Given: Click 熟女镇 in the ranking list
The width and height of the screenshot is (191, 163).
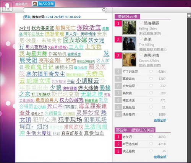Looking at the screenshot, I should point(127,93).
